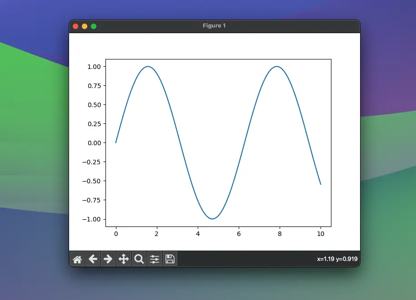Click the 0 x-axis tick label

pyautogui.click(x=116, y=234)
